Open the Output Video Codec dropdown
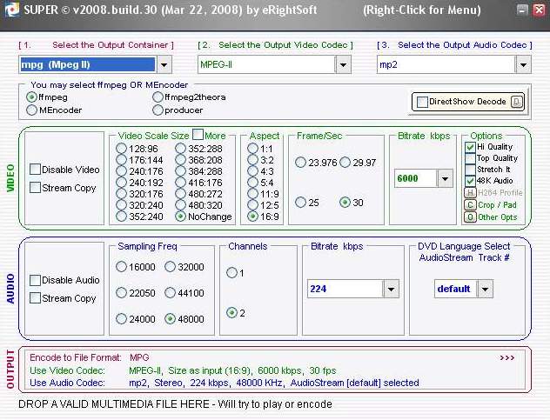Viewport: 550px width, 420px height. [343, 65]
